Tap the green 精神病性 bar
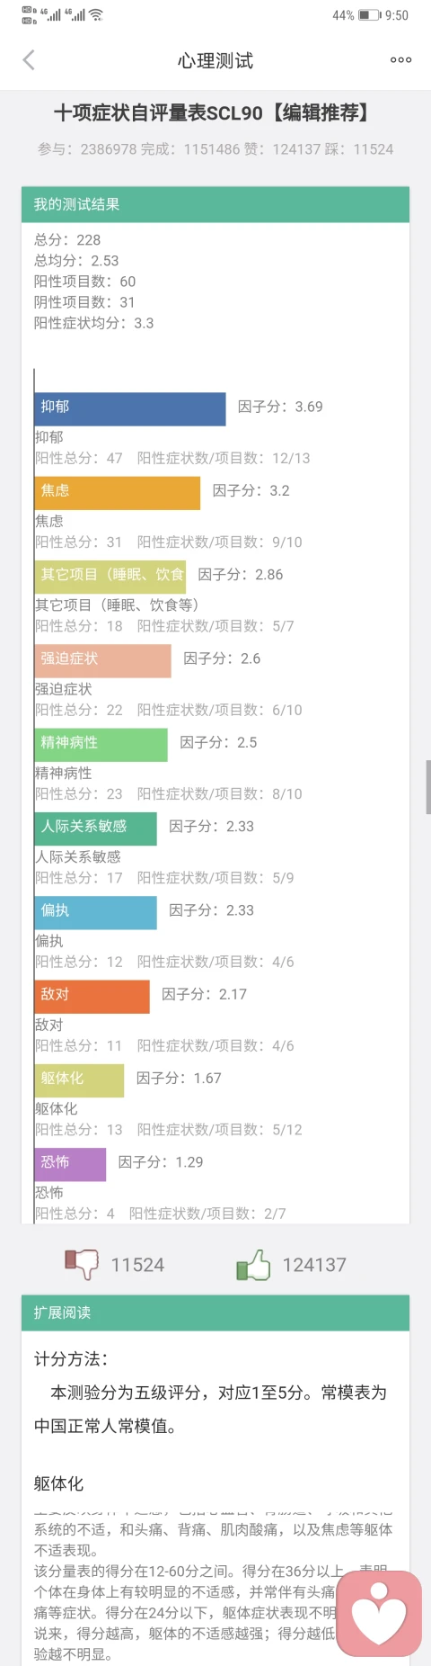The image size is (431, 1666). [x=101, y=745]
